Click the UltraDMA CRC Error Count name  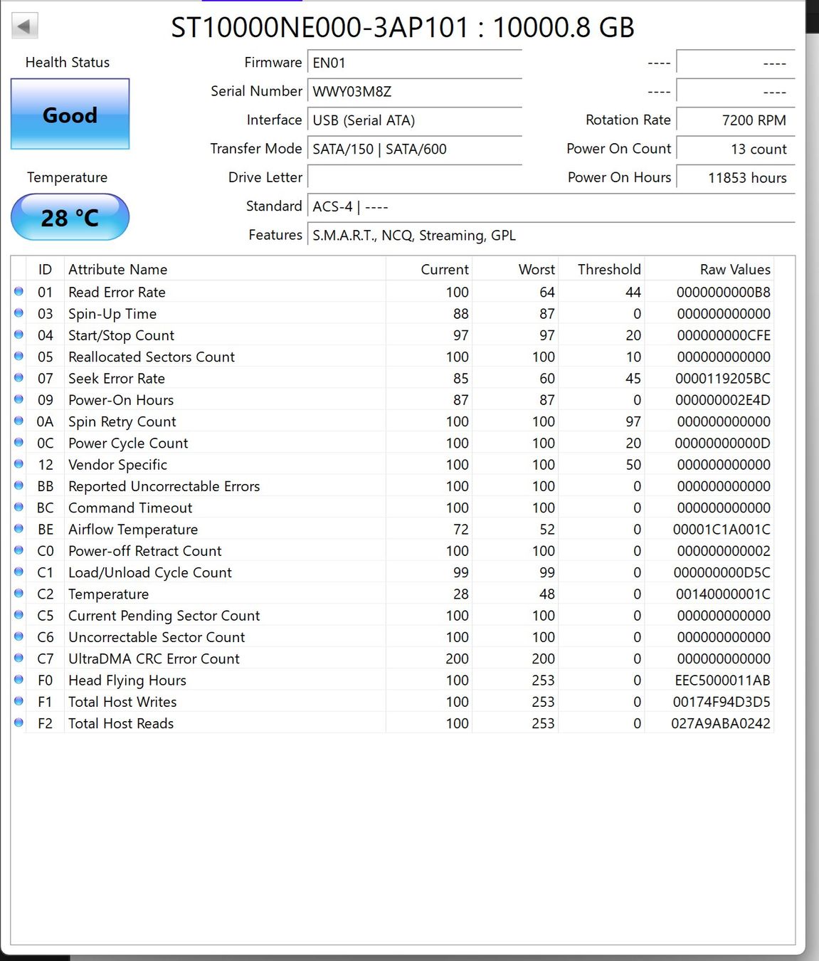pyautogui.click(x=154, y=659)
